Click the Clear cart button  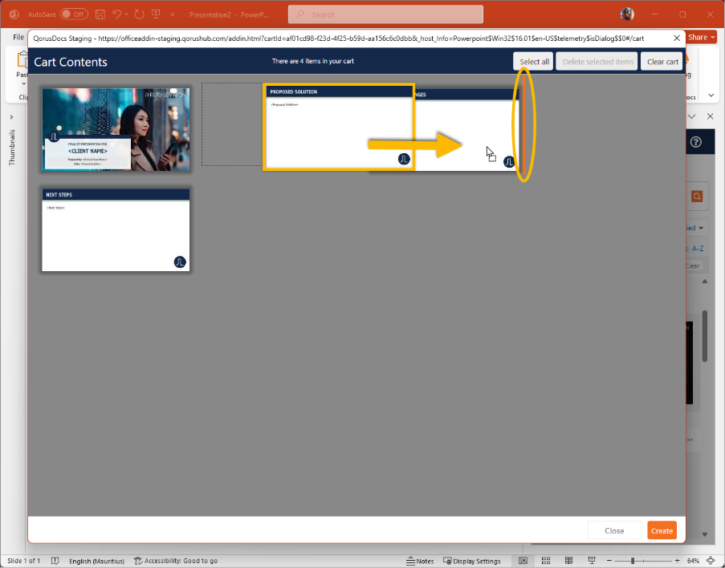pos(662,62)
